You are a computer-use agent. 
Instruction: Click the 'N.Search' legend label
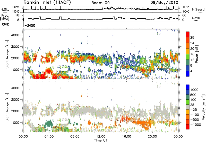199,9
